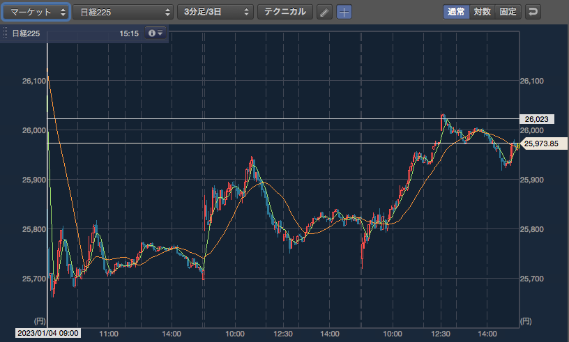Click the 26,023 horizontal line price label

click(x=536, y=119)
